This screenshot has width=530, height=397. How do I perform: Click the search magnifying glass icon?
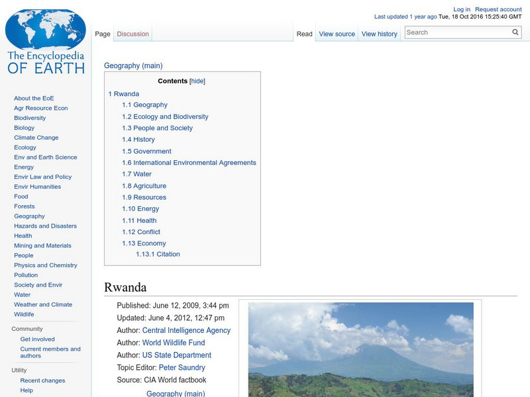[515, 31]
